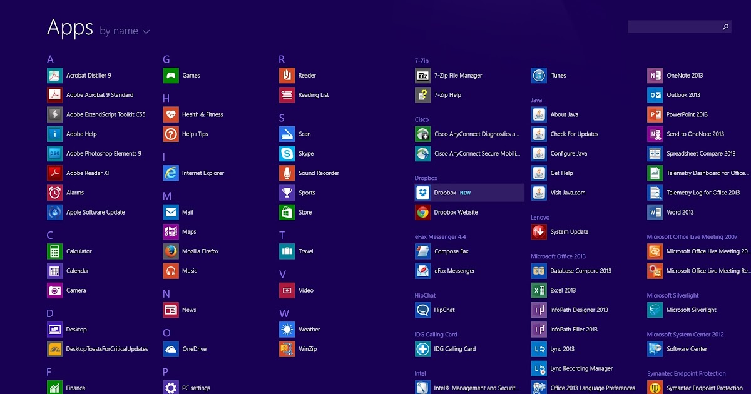Image resolution: width=751 pixels, height=394 pixels.
Task: Launch the Dropbox app icon
Action: pos(423,193)
